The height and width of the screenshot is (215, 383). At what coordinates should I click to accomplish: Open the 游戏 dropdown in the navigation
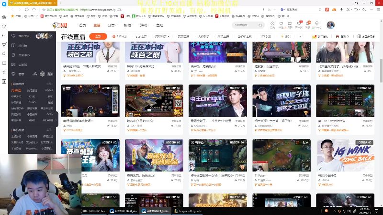pos(144,25)
